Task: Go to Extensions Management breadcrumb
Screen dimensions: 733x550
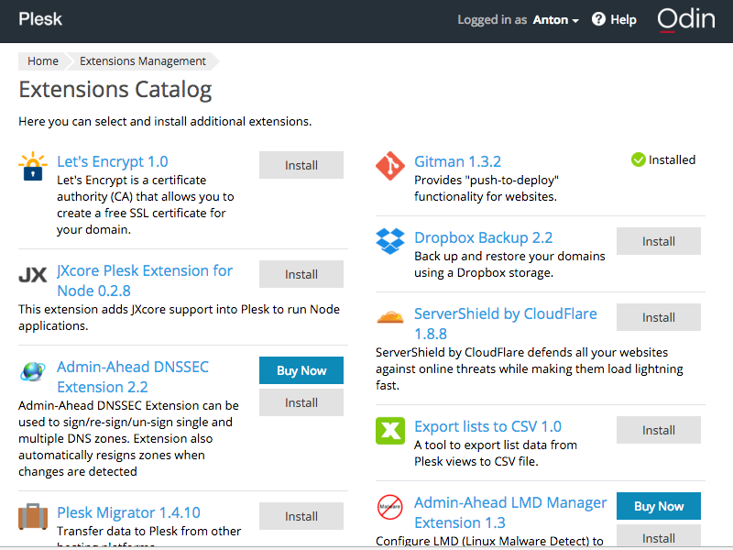Action: pos(143,61)
